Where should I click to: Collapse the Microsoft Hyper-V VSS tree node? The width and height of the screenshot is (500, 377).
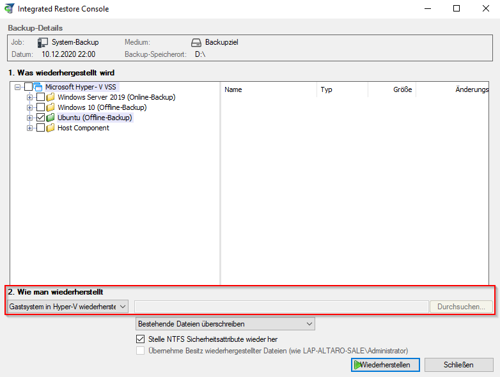point(18,87)
